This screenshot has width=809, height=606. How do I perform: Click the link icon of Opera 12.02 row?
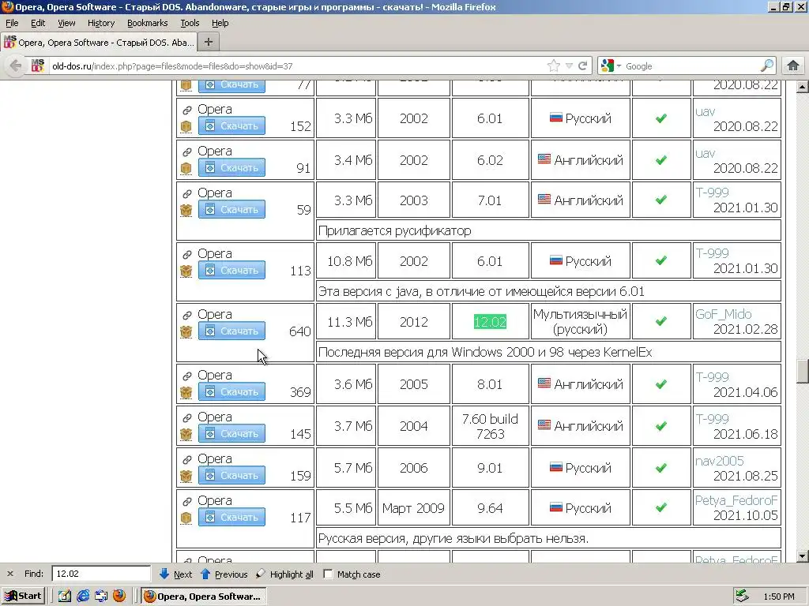point(186,315)
